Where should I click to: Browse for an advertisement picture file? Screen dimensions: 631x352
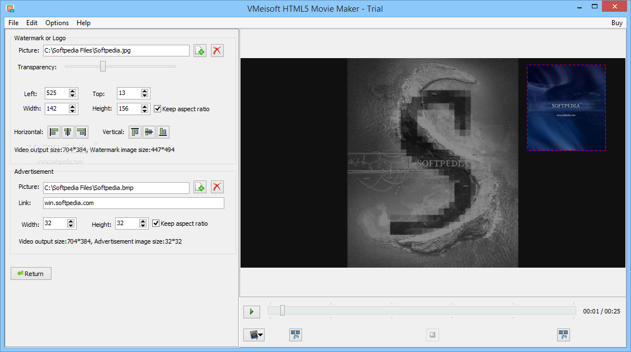200,187
